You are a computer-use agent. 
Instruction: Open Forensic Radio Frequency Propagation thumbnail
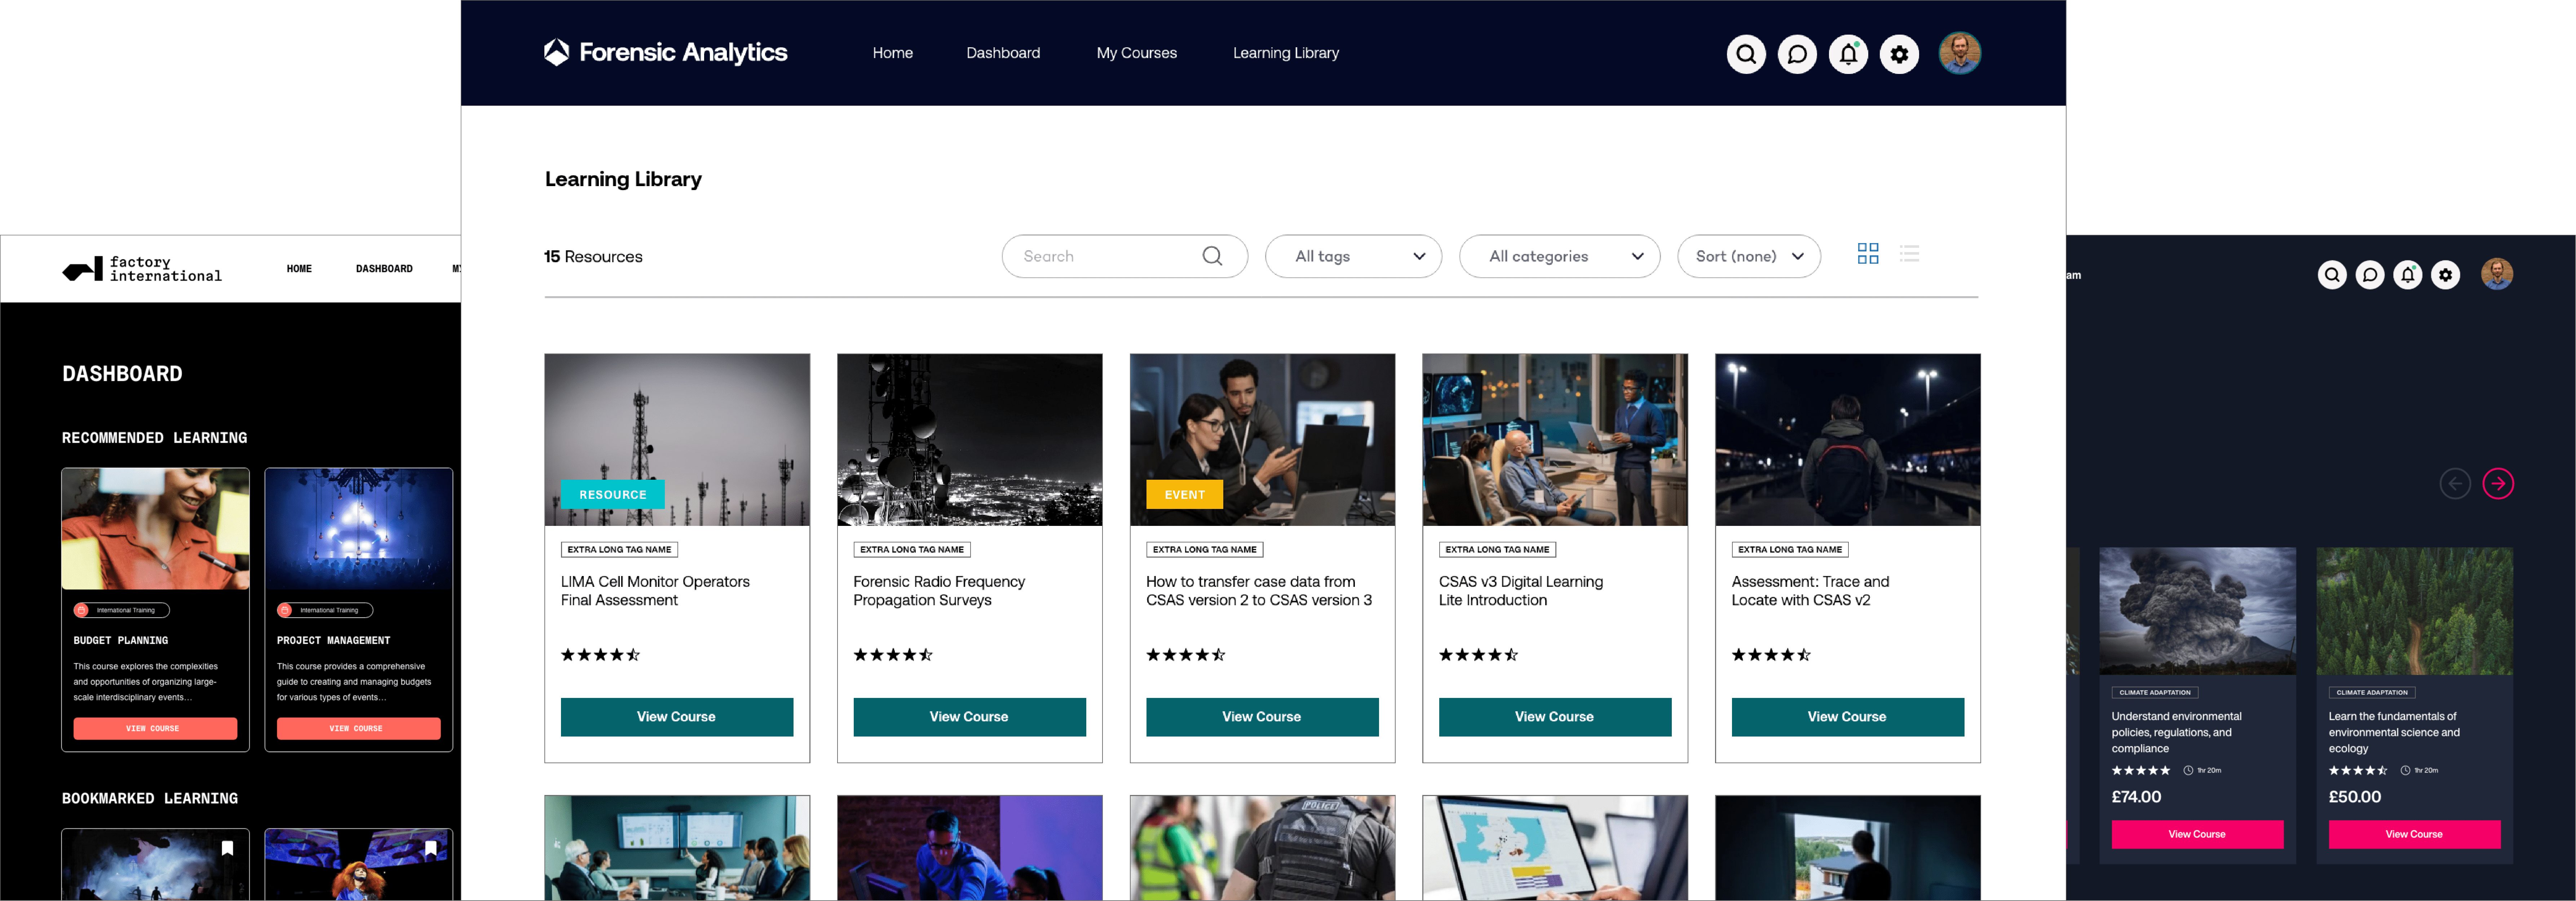click(x=969, y=440)
